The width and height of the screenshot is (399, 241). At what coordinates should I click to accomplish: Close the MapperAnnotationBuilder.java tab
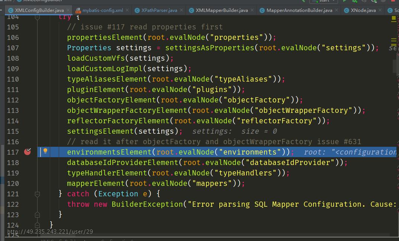337,10
